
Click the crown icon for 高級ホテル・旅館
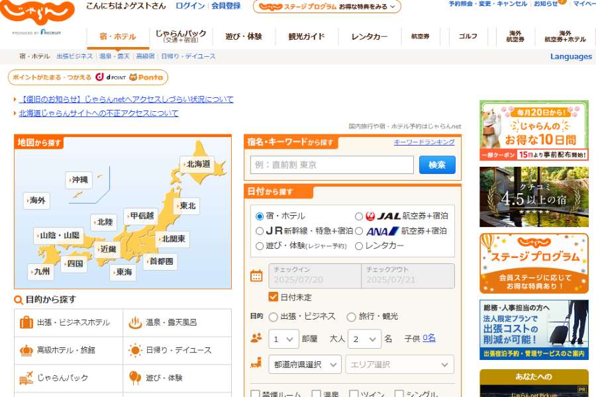(26, 350)
